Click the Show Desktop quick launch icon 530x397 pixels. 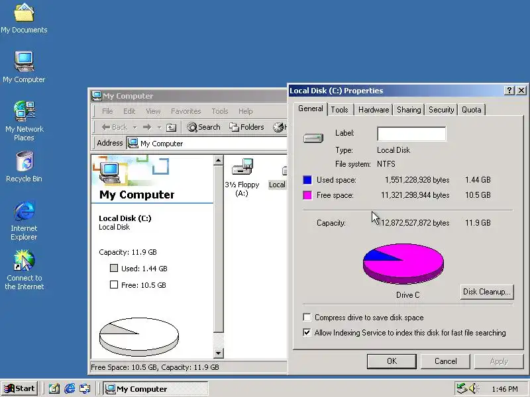point(54,388)
